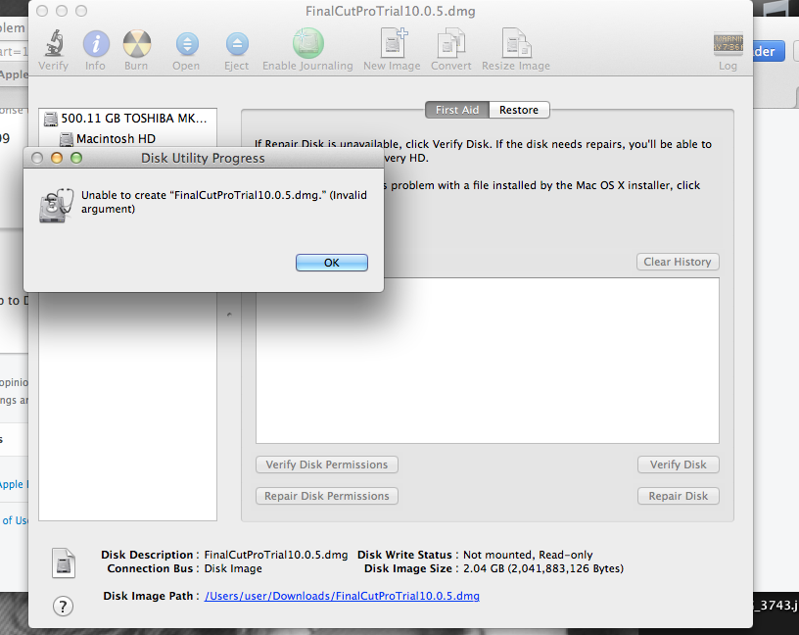This screenshot has width=799, height=635.
Task: Dismiss the error dialog with OK
Action: 332,263
